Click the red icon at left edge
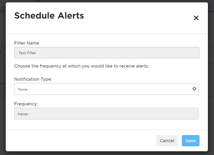214x155 pixels. (x=0, y=52)
